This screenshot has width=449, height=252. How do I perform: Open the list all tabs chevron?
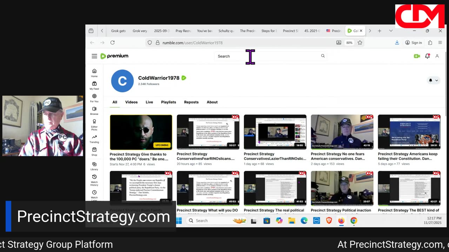[391, 31]
